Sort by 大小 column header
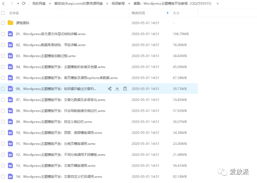 tap(176, 13)
